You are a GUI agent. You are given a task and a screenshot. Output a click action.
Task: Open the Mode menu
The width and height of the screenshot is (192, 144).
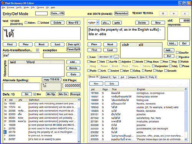pos(26,7)
